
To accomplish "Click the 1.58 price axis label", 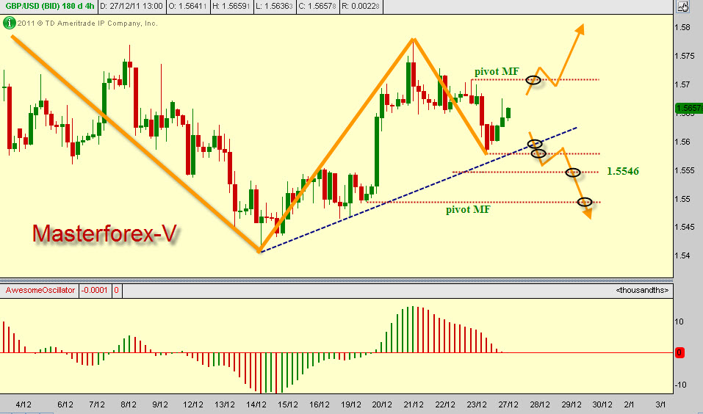I will 682,27.
